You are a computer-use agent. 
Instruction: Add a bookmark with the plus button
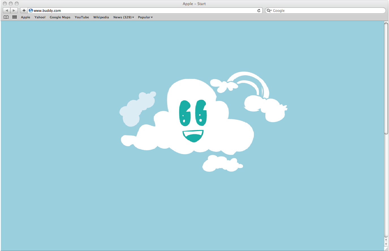click(24, 10)
